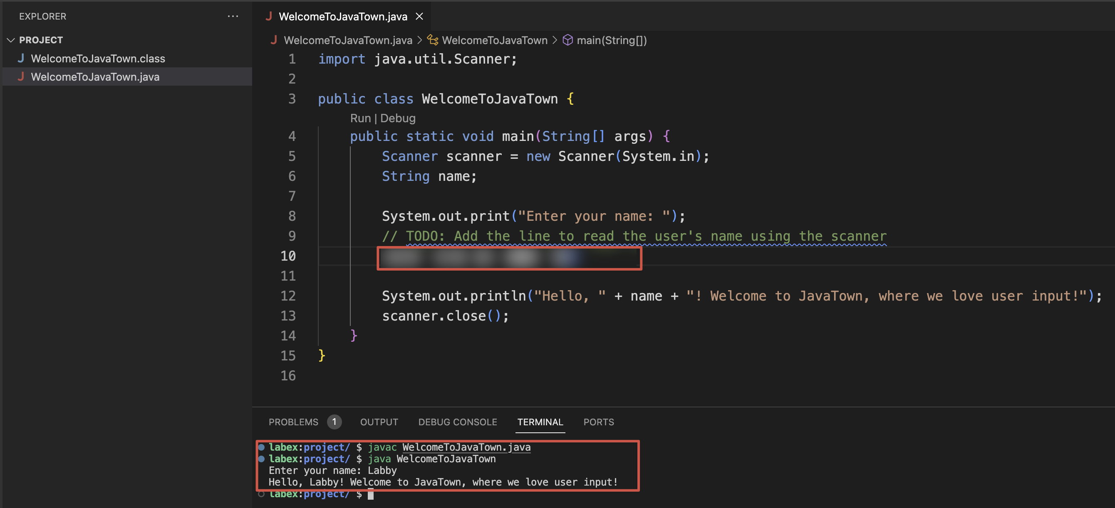Click the method cube icon in breadcrumb
The height and width of the screenshot is (508, 1115).
click(567, 40)
